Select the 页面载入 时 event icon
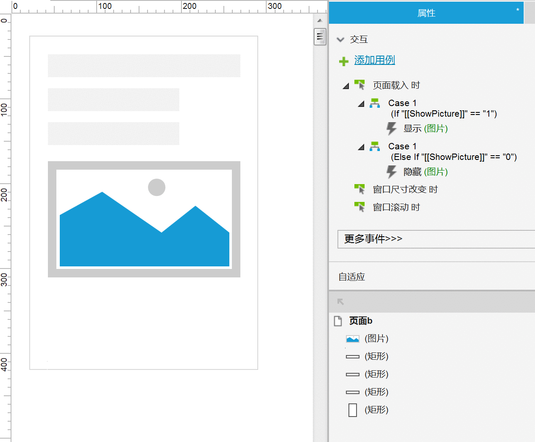This screenshot has height=442, width=535. tap(359, 85)
